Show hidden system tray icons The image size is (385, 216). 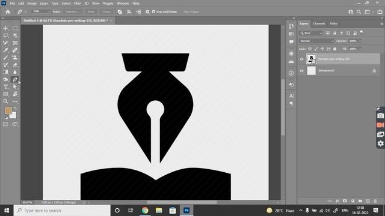pos(301,211)
